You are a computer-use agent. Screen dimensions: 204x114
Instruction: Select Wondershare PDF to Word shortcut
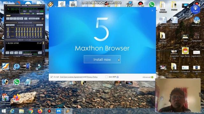coord(5,99)
